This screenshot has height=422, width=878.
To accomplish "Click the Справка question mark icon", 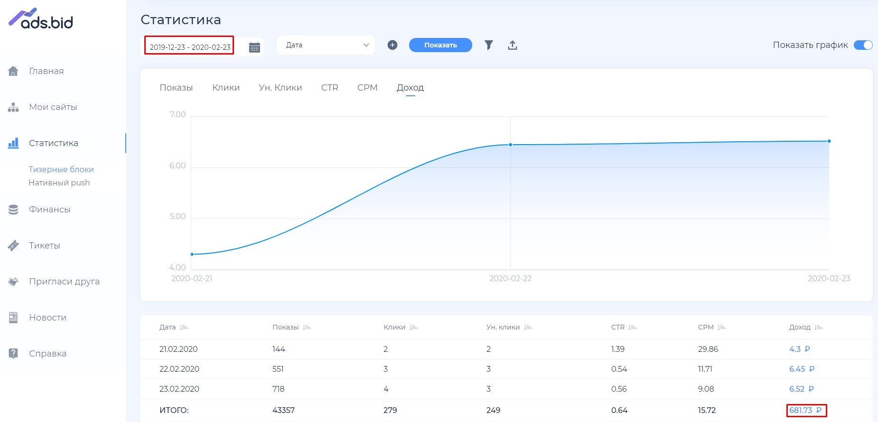I will coord(13,354).
